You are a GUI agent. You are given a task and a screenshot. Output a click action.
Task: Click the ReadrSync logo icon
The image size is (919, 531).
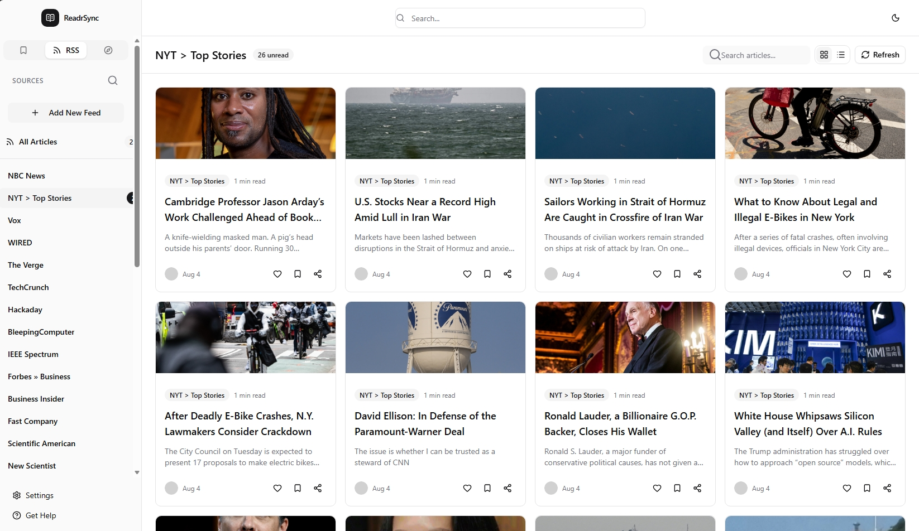coord(50,18)
